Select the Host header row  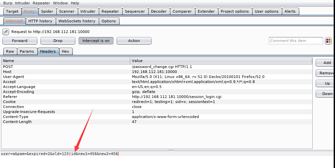[157, 72]
